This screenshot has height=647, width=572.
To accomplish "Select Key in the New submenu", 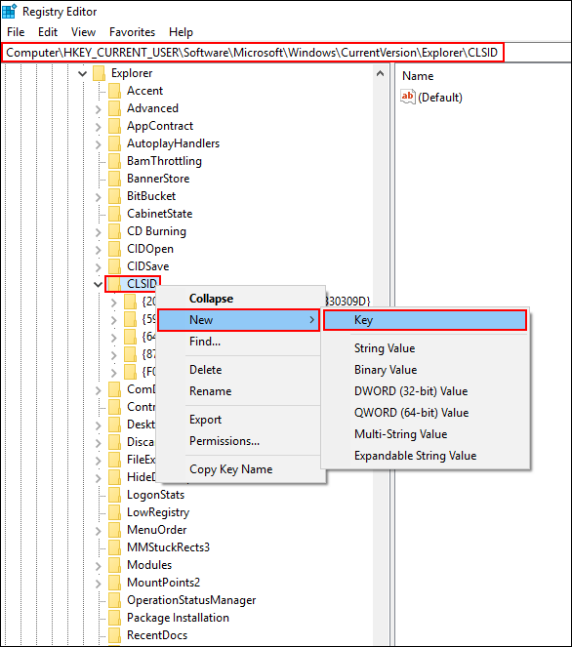I will (425, 320).
